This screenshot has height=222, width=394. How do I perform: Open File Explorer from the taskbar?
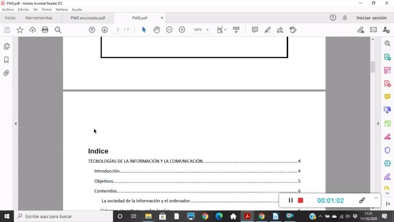(148, 216)
